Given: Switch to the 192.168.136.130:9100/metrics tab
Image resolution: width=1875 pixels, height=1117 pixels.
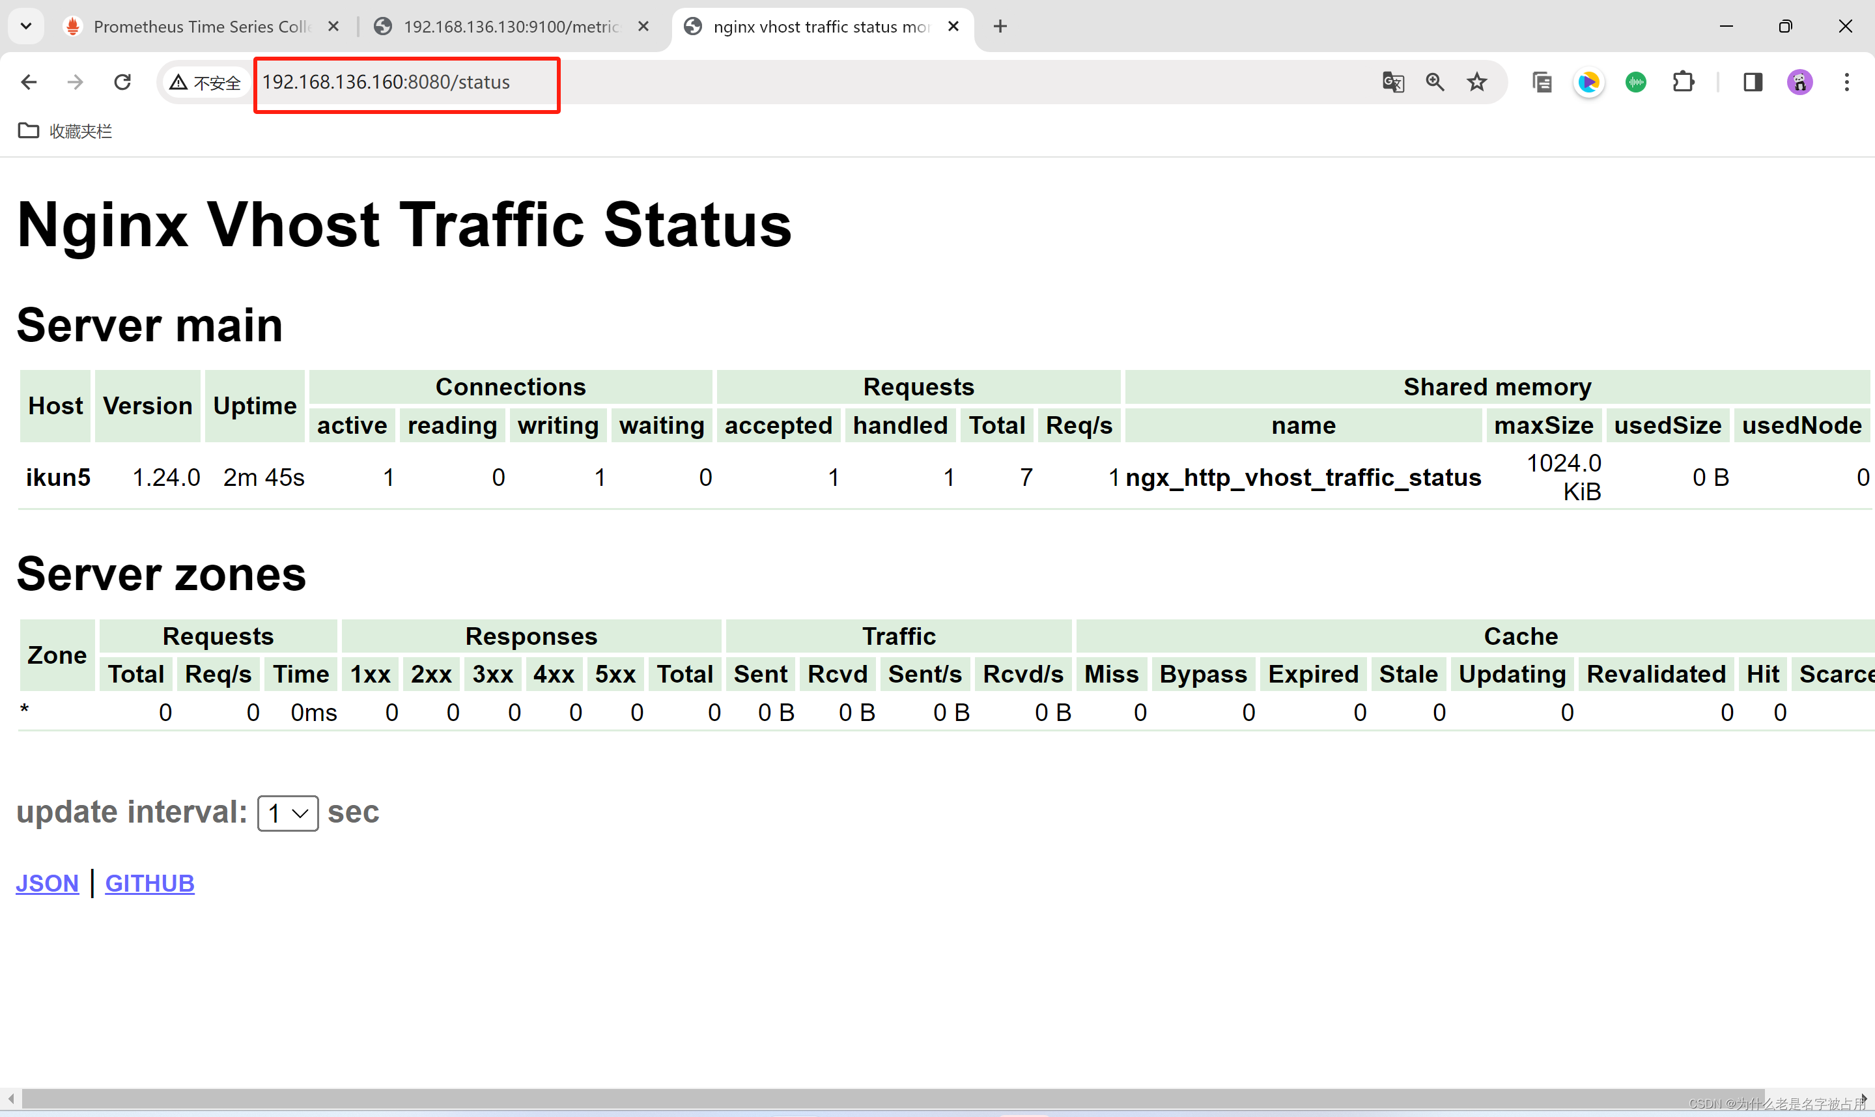Looking at the screenshot, I should pos(512,27).
